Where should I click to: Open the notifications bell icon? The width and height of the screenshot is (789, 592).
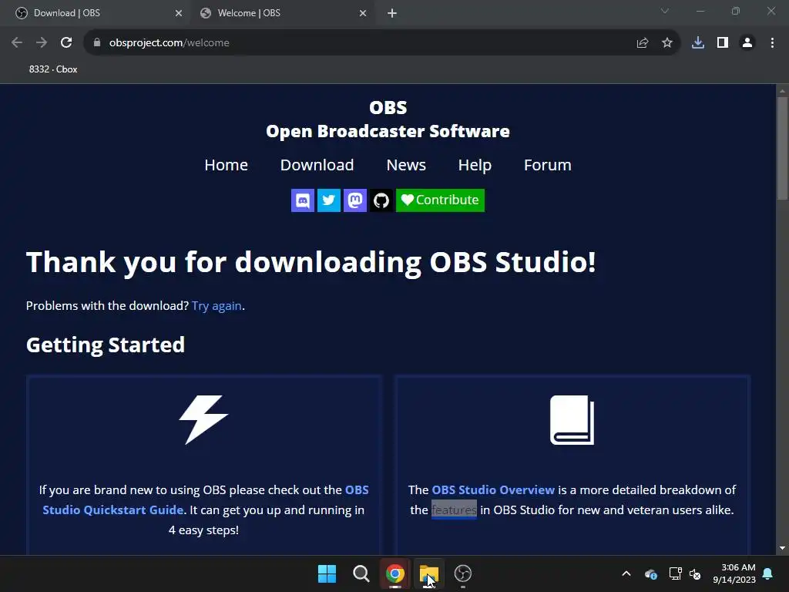pos(768,573)
